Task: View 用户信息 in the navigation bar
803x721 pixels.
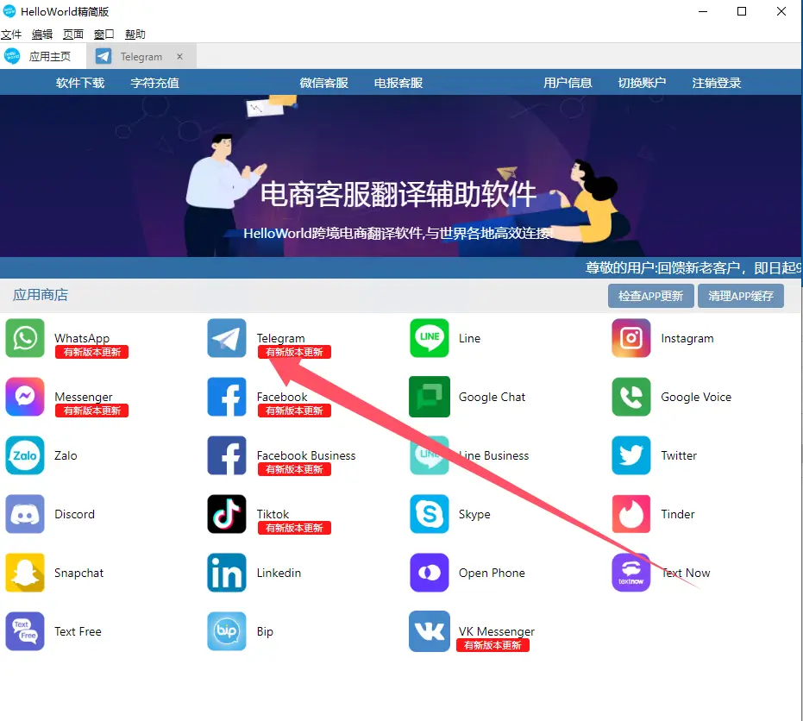Action: click(x=568, y=83)
